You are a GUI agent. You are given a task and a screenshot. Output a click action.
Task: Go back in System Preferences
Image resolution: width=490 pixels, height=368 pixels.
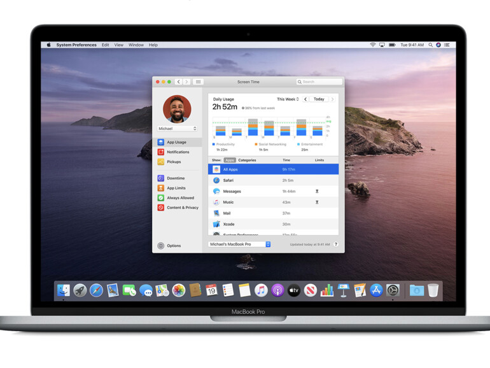click(x=178, y=82)
